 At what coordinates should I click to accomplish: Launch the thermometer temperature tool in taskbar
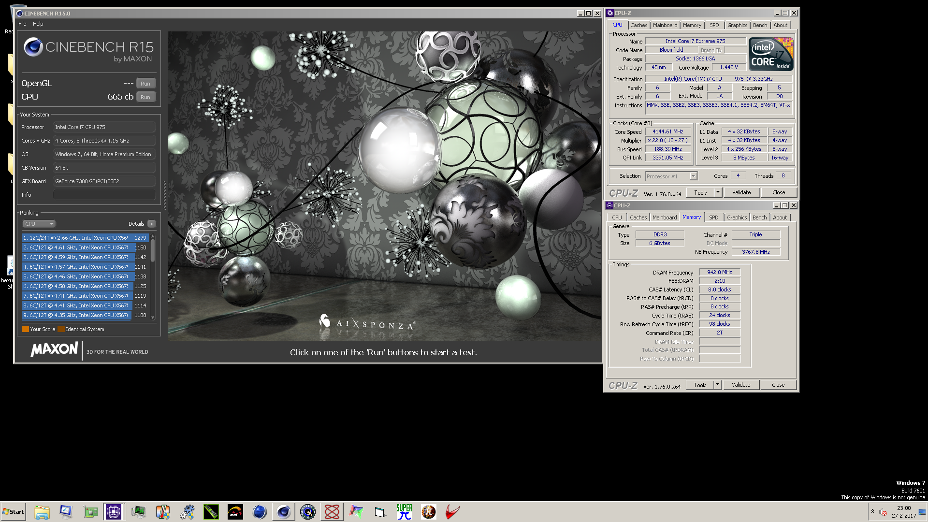[163, 512]
